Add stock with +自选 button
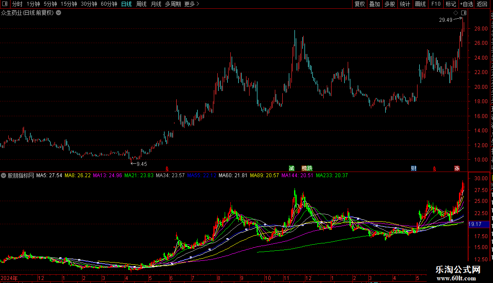Screen dimensions: 493x283 click(x=466, y=4)
